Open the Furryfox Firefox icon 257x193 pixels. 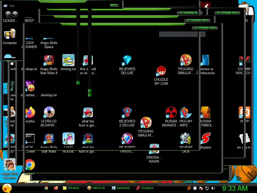30,112
